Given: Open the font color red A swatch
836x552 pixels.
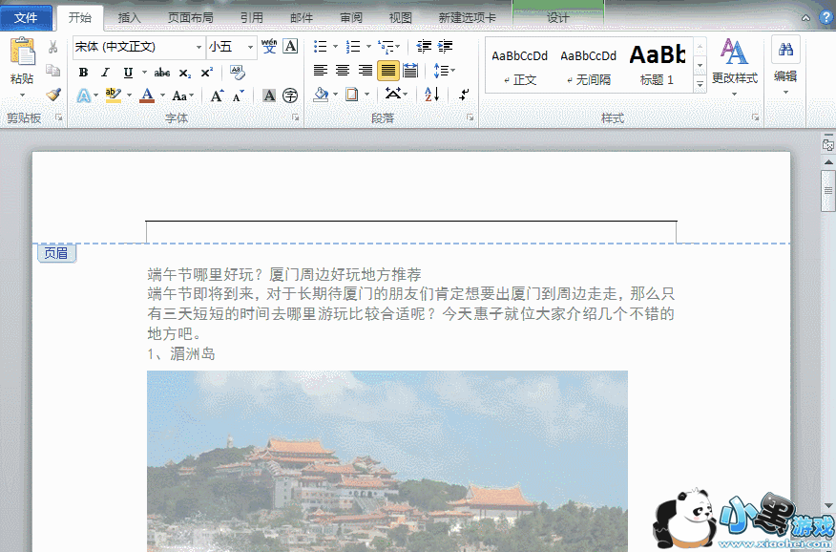Looking at the screenshot, I should (146, 95).
